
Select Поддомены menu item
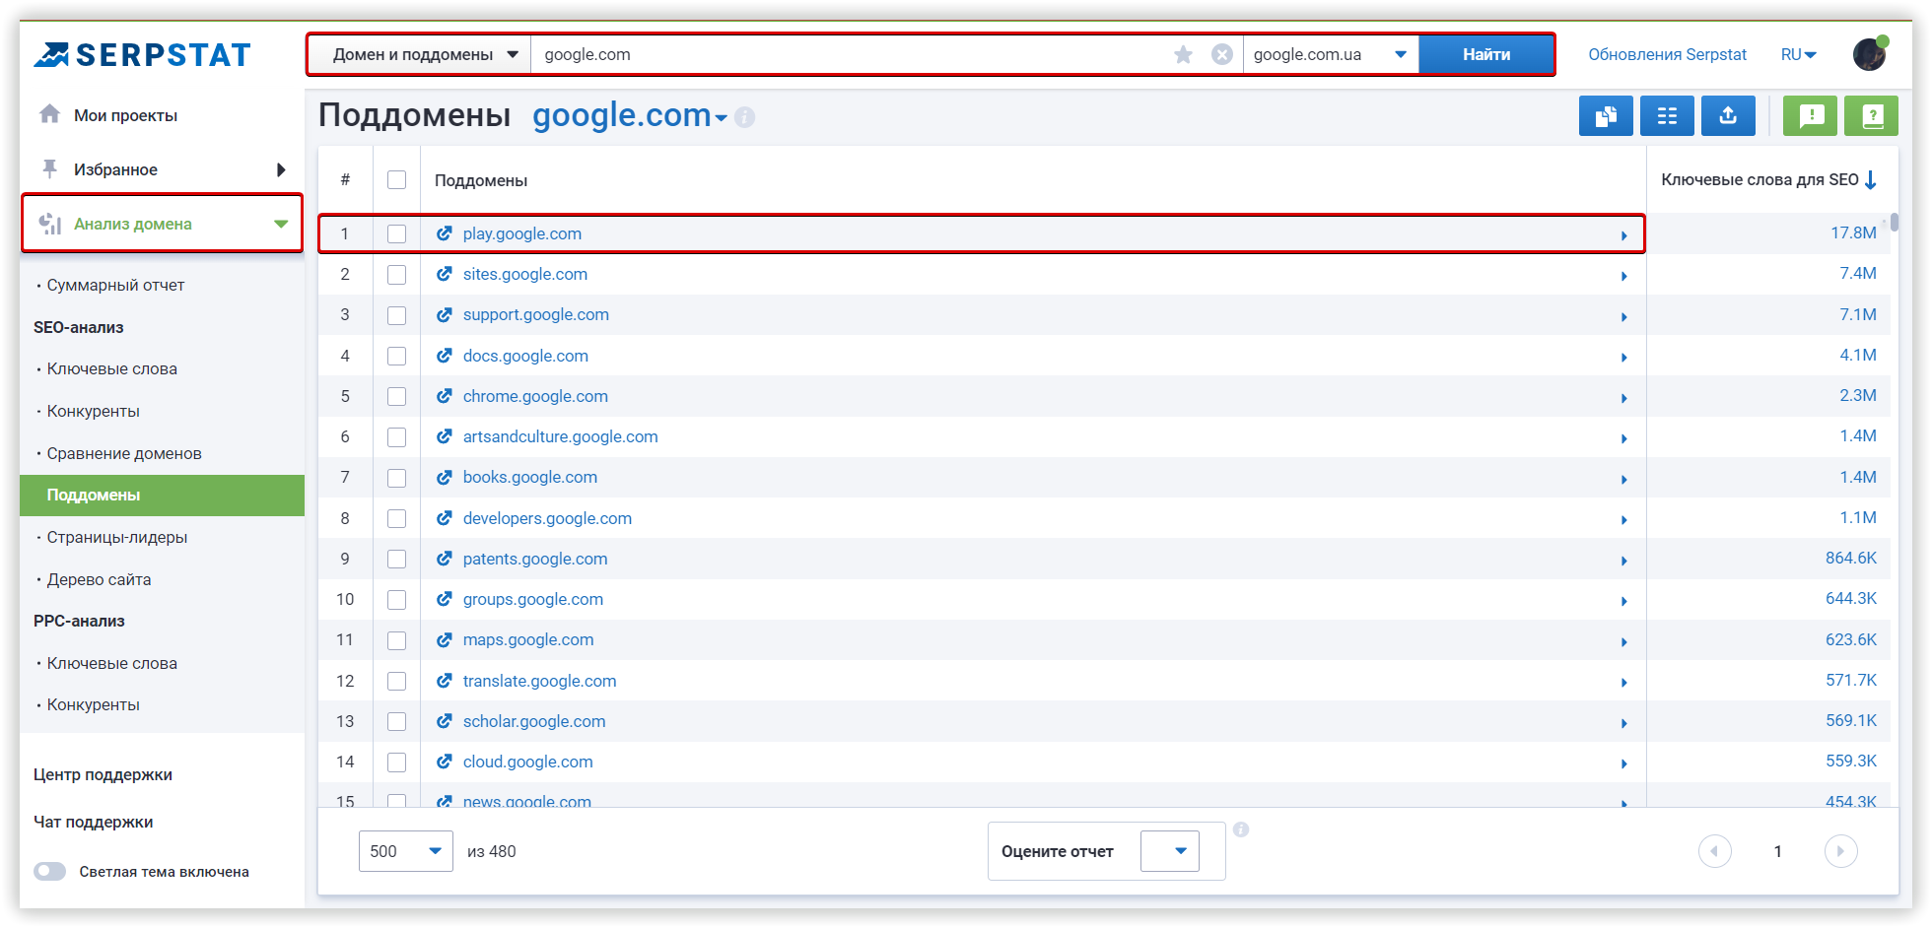point(162,495)
